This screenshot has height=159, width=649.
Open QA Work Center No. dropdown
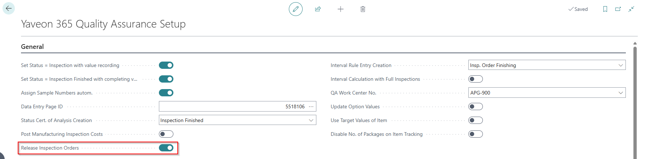(x=621, y=93)
